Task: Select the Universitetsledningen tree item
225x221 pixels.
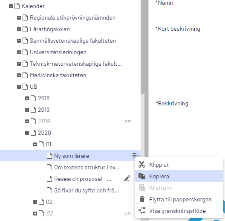Action: click(58, 52)
